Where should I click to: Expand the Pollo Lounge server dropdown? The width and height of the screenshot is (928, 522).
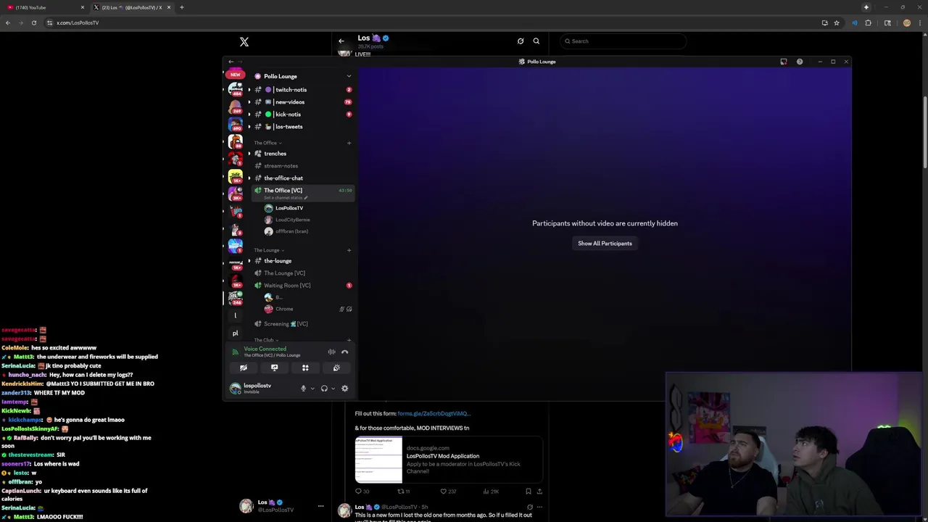(349, 76)
